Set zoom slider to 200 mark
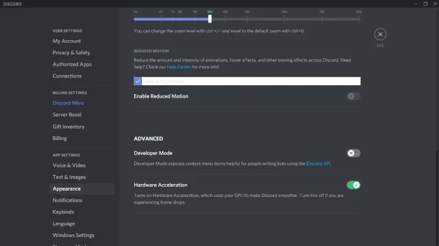Screen dimensions: 439x246 click(x=359, y=19)
